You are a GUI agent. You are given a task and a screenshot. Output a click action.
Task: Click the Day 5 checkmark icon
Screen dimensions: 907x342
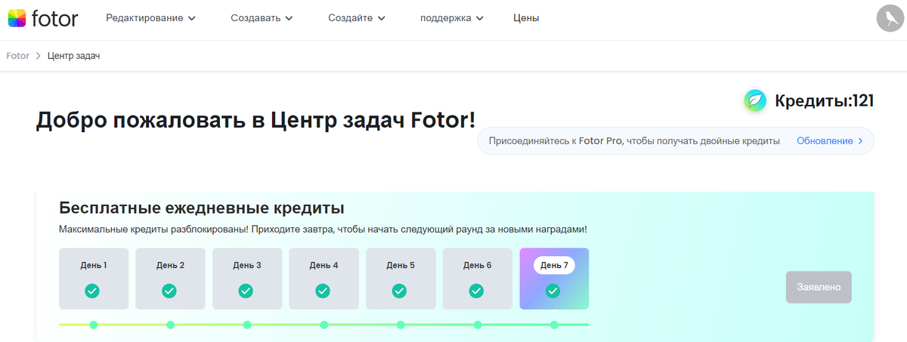pos(399,291)
